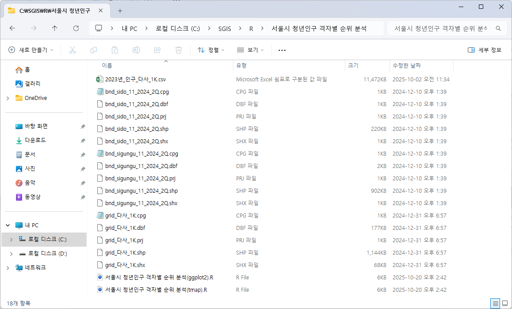Screen dimensions: 512x309
Task: Select 서울시 청년인구 격자별 순위 분석(ggplot2).R
Action: point(159,277)
